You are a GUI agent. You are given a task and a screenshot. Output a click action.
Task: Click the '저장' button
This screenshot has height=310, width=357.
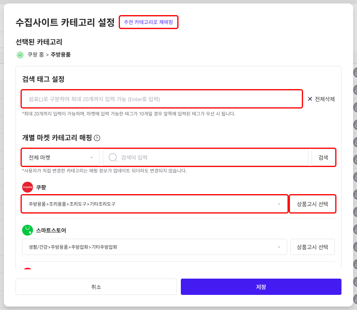point(261,287)
